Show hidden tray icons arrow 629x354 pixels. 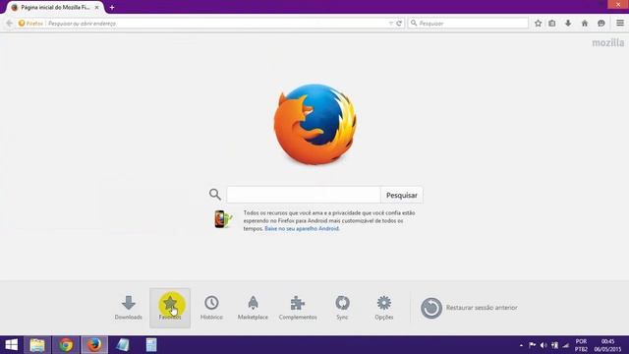click(x=521, y=345)
